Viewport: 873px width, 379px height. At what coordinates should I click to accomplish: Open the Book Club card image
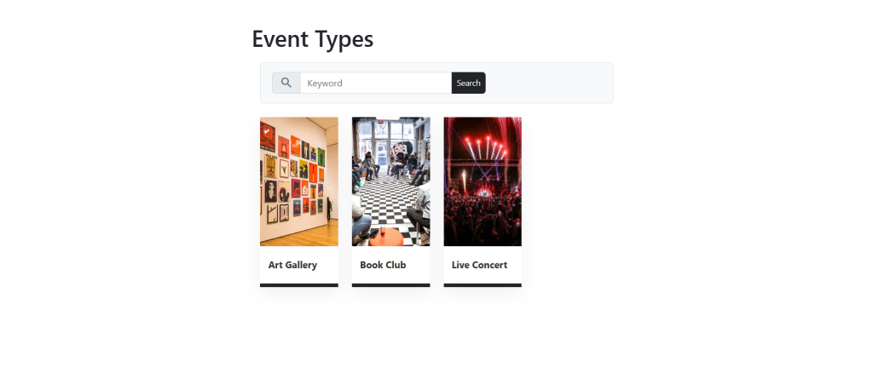[x=390, y=181]
